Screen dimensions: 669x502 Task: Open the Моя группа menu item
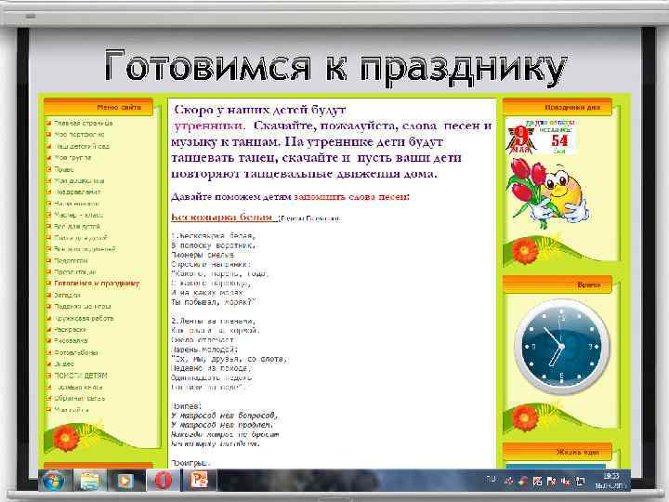coord(73,157)
